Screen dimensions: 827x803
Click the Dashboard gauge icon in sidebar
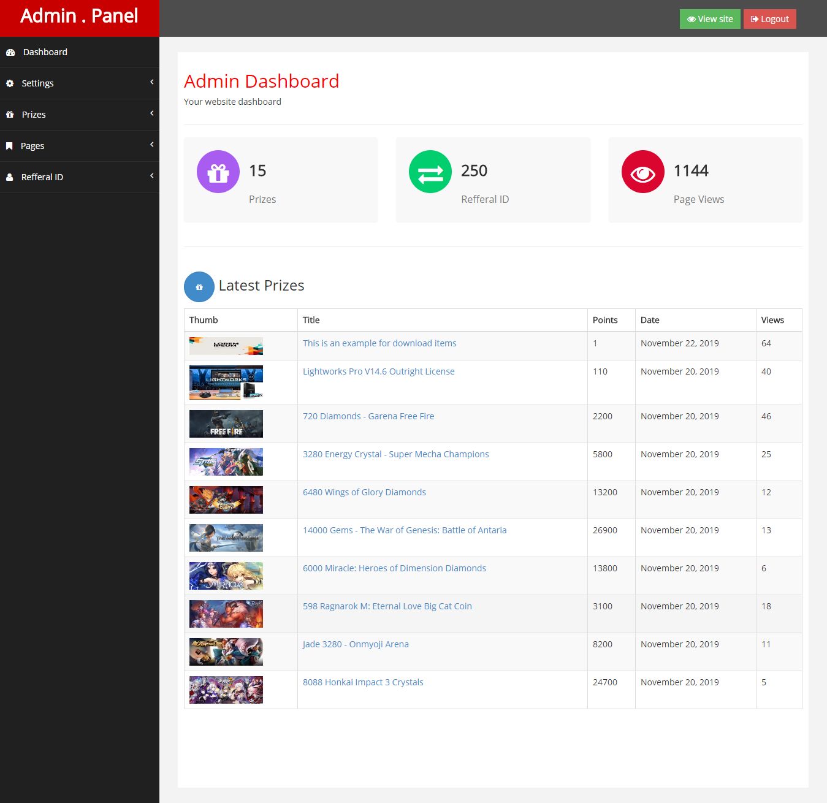pyautogui.click(x=10, y=53)
